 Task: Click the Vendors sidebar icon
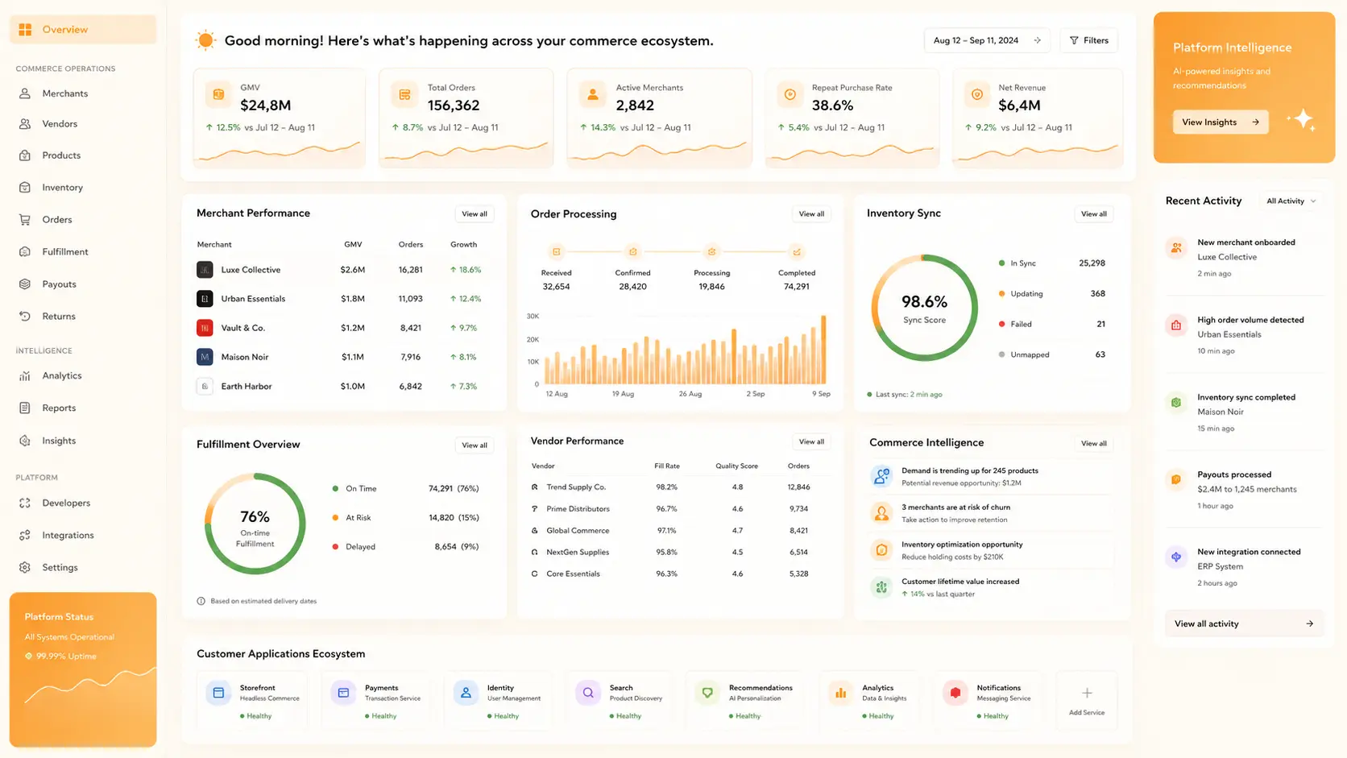click(25, 124)
